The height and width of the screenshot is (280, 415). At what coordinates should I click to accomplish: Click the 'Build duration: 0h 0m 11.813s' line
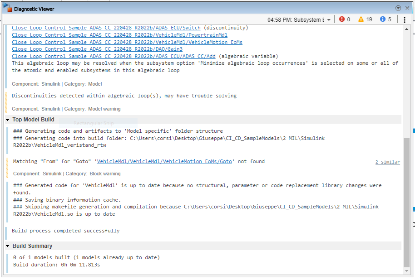57,265
